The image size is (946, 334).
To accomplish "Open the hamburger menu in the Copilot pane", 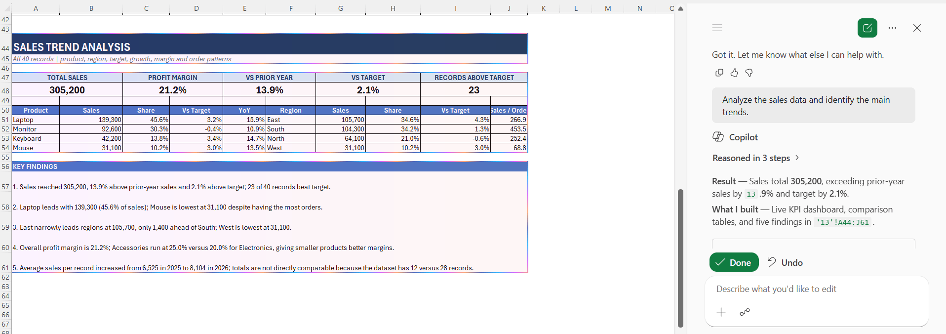I will (x=717, y=28).
